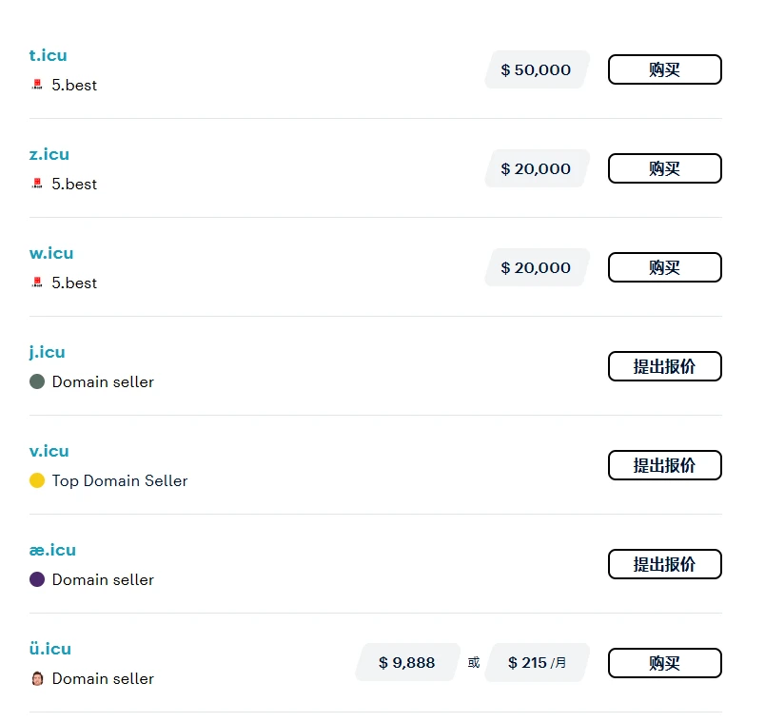Open the æ.icu domain listing
765x722 pixels.
pyautogui.click(x=52, y=550)
